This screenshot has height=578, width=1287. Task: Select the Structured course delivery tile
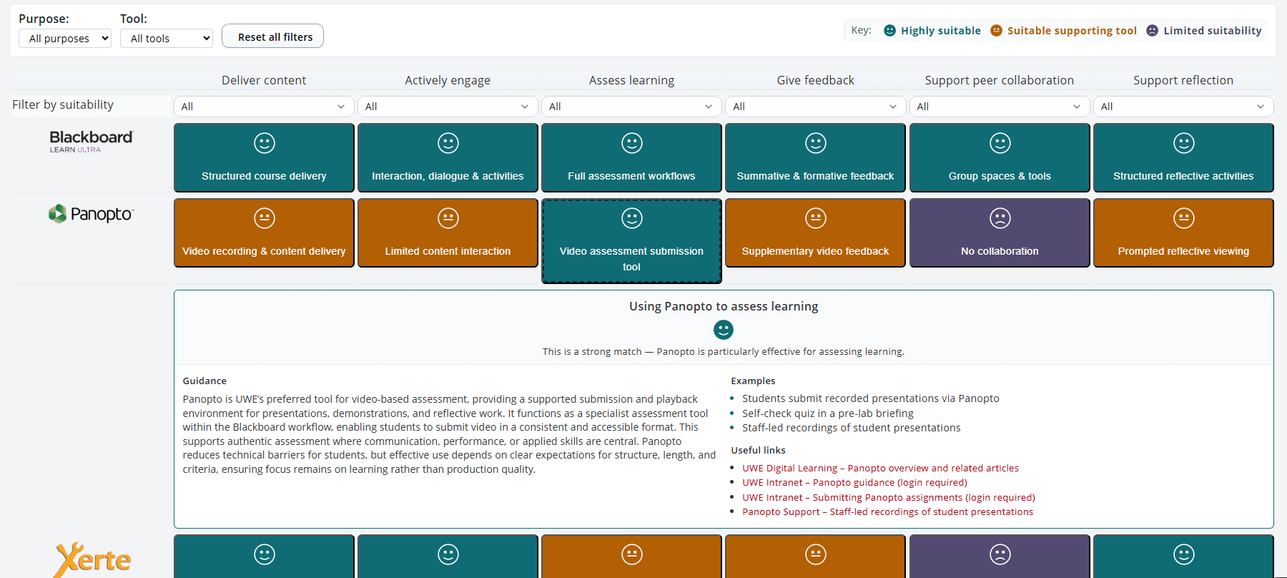264,157
